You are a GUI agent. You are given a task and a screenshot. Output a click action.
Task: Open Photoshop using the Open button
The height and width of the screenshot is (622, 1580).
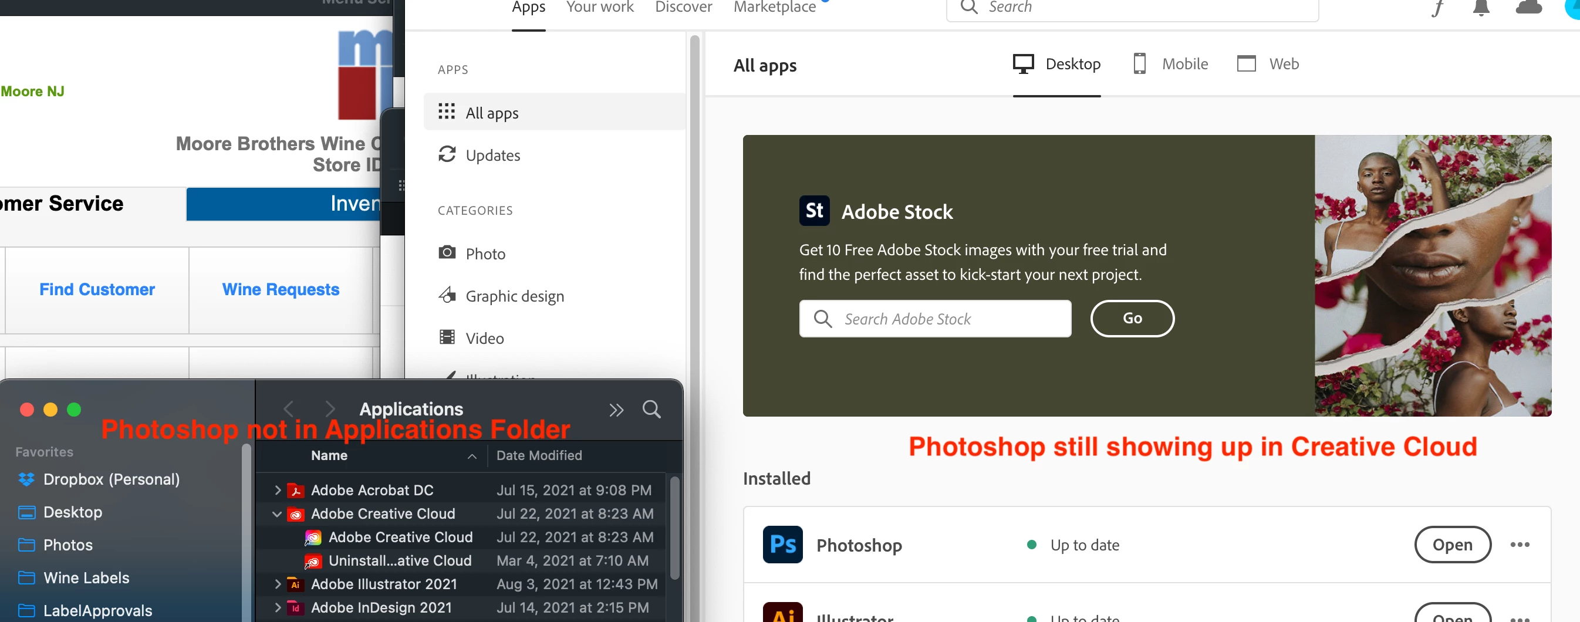(x=1452, y=544)
